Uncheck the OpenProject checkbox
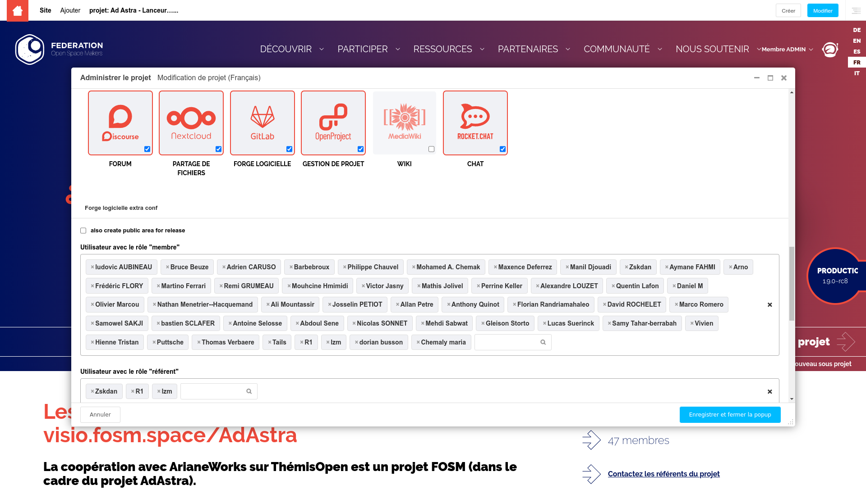 (361, 149)
